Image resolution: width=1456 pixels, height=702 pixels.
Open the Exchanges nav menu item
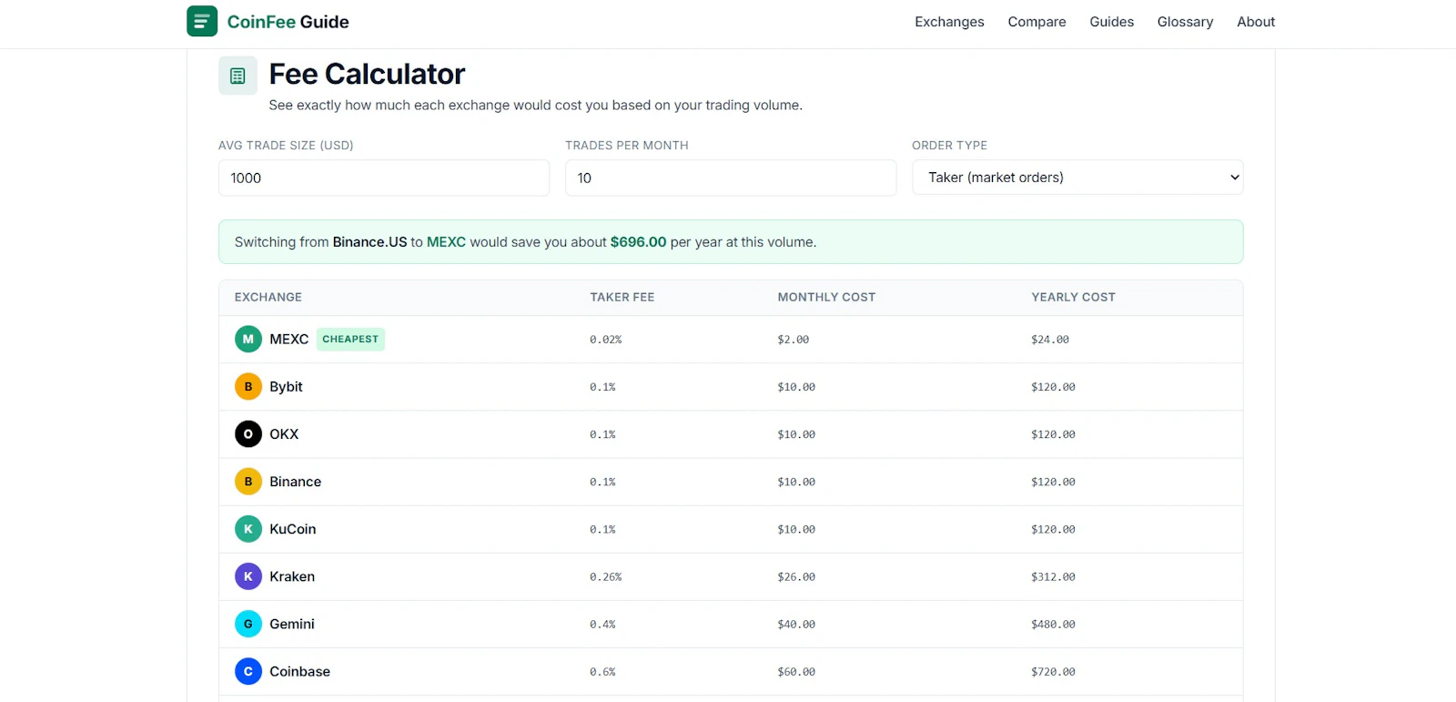949,22
